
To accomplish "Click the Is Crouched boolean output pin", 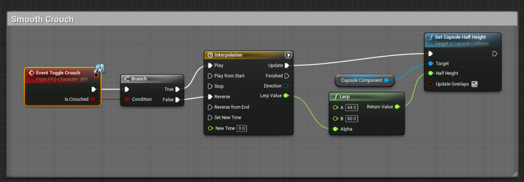I will tap(92, 100).
